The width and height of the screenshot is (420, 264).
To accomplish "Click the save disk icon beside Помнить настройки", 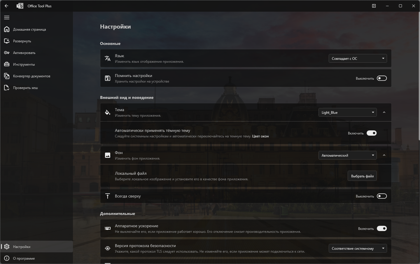I will 108,78.
